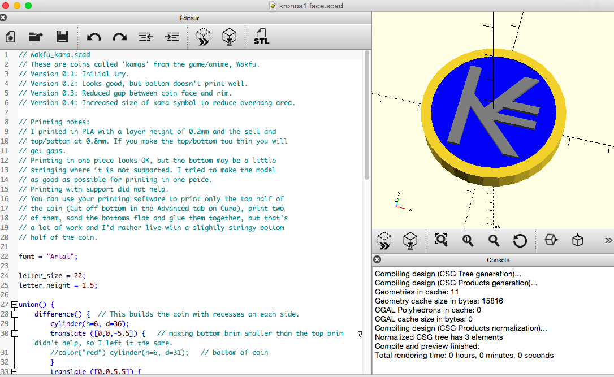Click the New file icon in editor toolbar
Screen dimensions: 614x377
11,37
